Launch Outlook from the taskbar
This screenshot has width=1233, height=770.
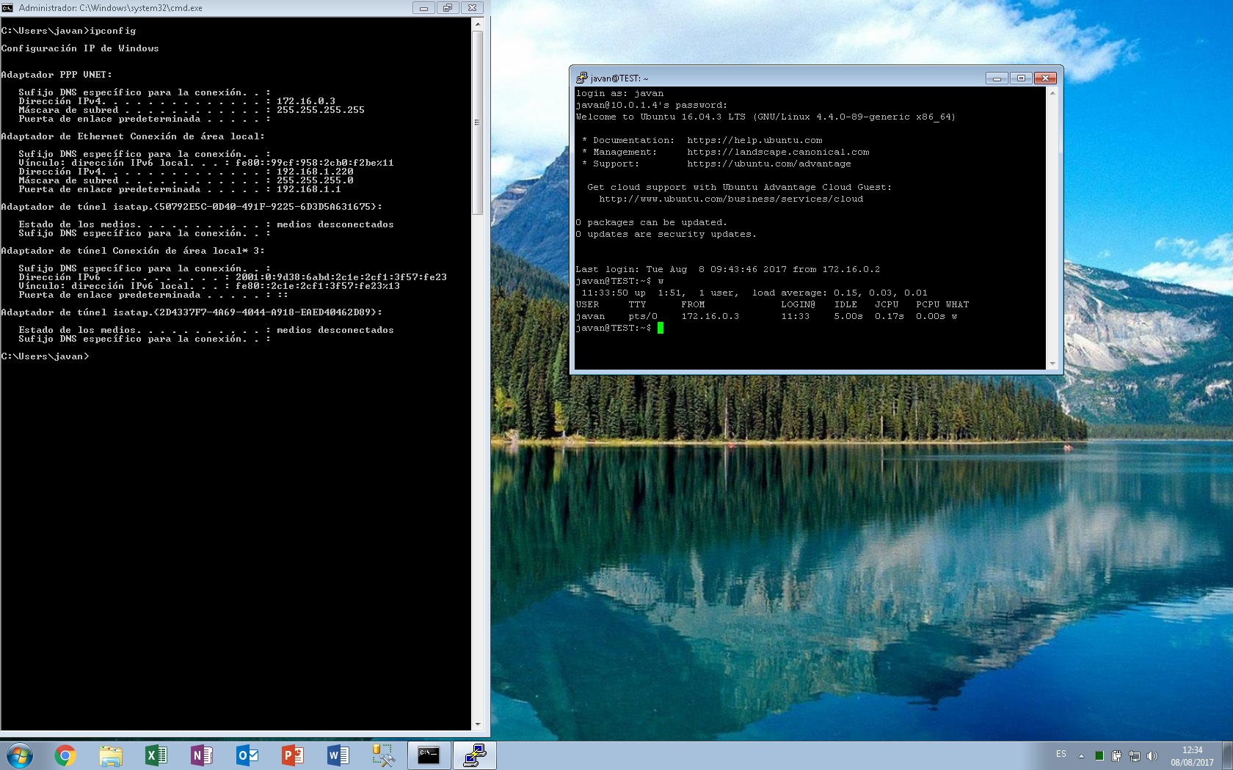(247, 755)
